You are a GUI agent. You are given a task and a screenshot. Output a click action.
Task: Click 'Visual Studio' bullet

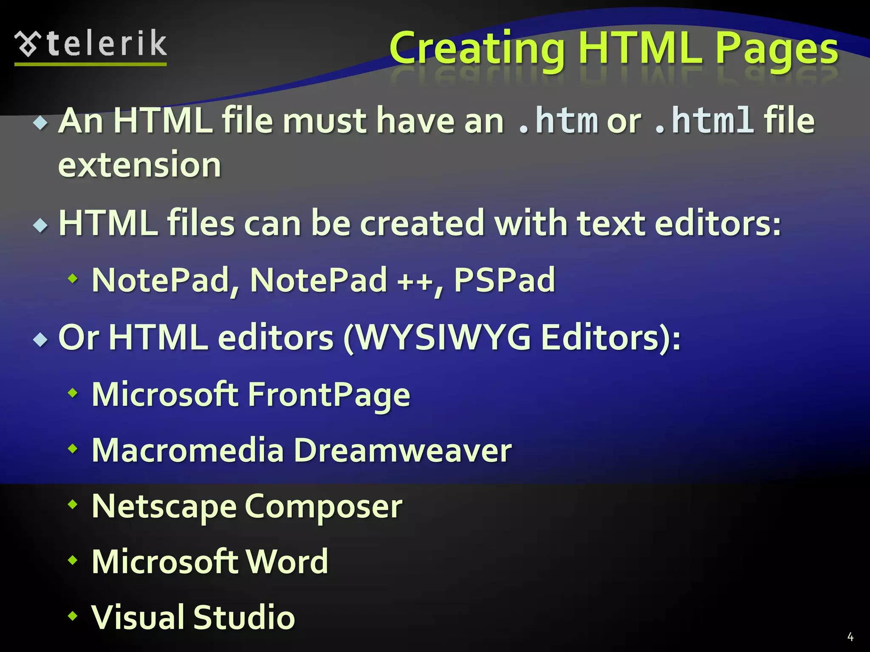[x=193, y=617]
